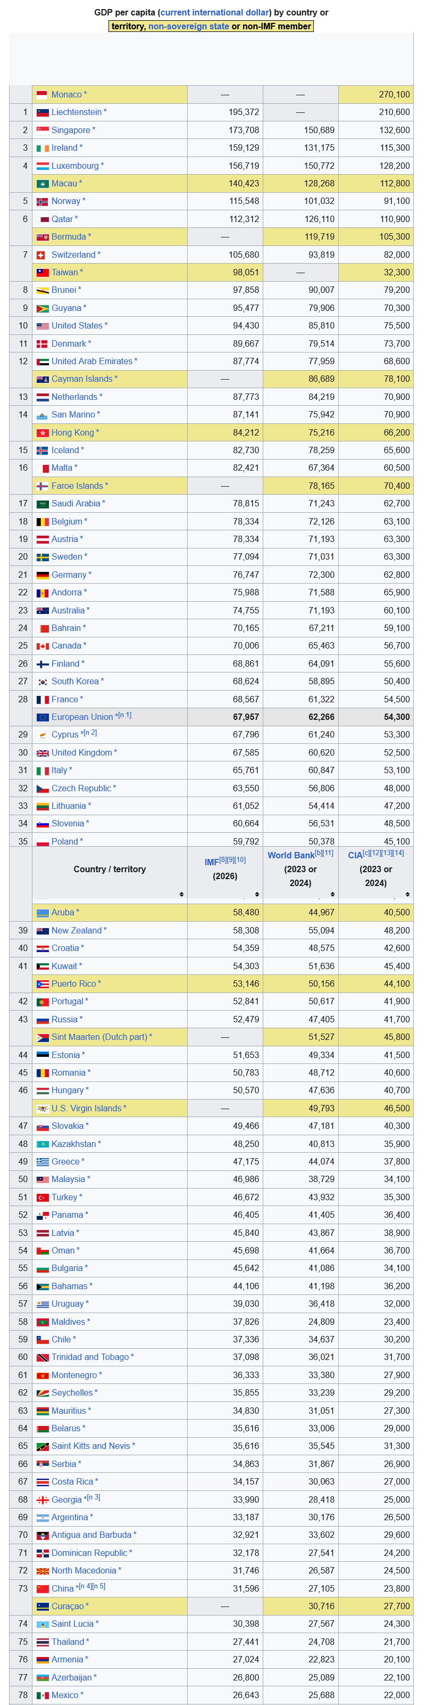Click the Luxembourg flag icon
Image resolution: width=426 pixels, height=1705 pixels.
point(43,166)
